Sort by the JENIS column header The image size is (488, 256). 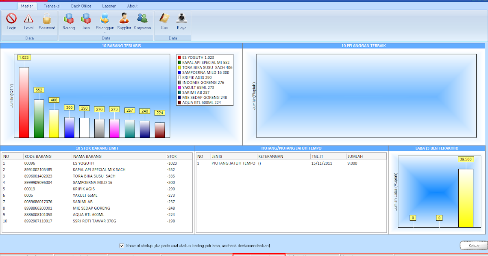click(233, 156)
